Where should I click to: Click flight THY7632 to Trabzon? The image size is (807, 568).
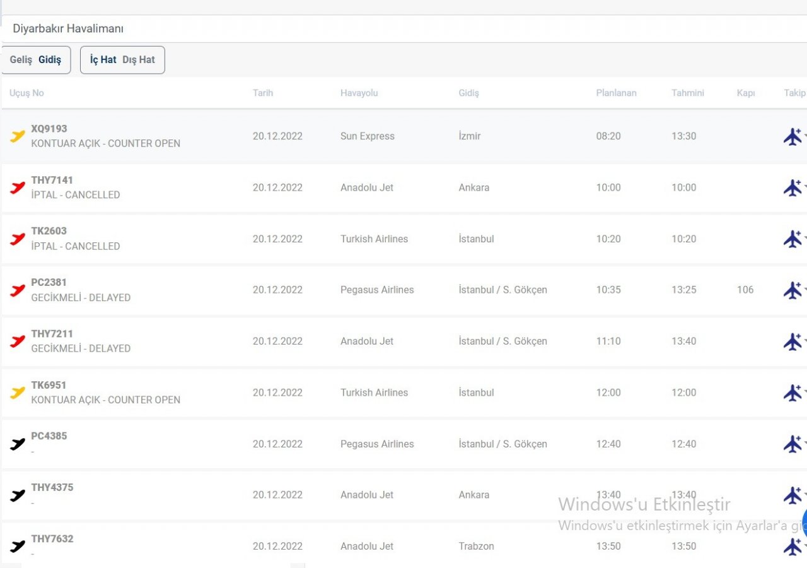coord(52,538)
